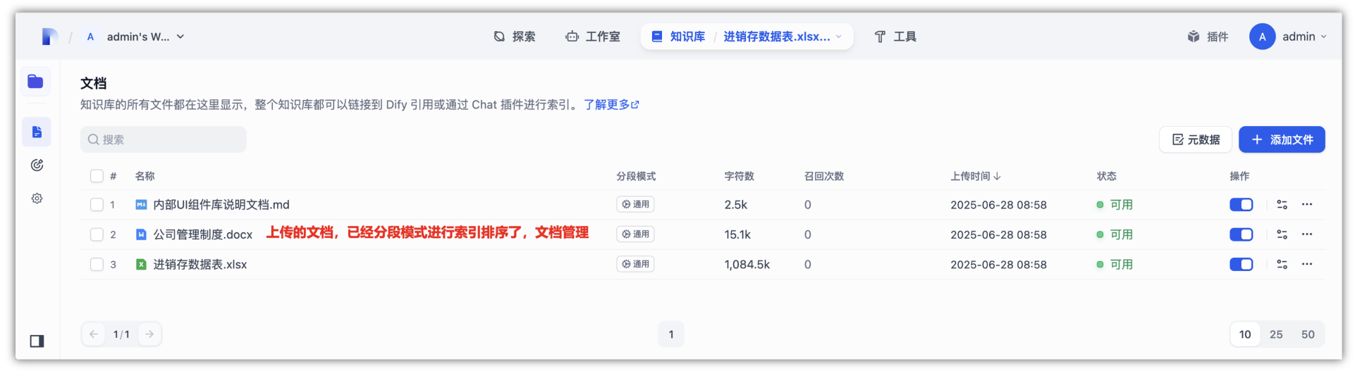Screen dimensions: 1355x376
Task: Click the 1/1 page indicator
Action: pyautogui.click(x=121, y=334)
